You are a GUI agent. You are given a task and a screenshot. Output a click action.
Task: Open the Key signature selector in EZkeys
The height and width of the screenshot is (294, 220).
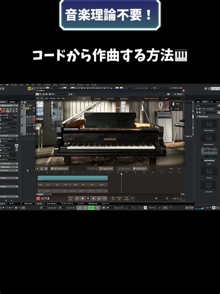(127, 198)
